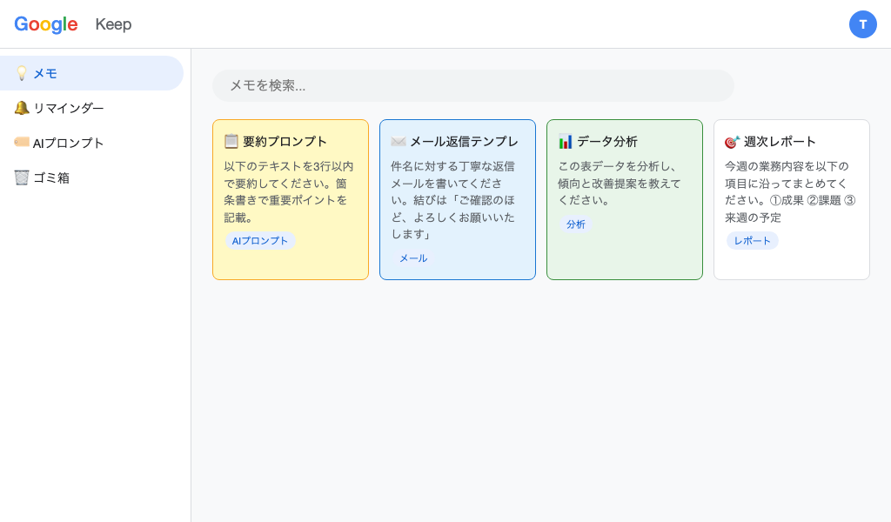Click the レポート tag on 週次レポート
Image resolution: width=891 pixels, height=522 pixels.
click(752, 241)
